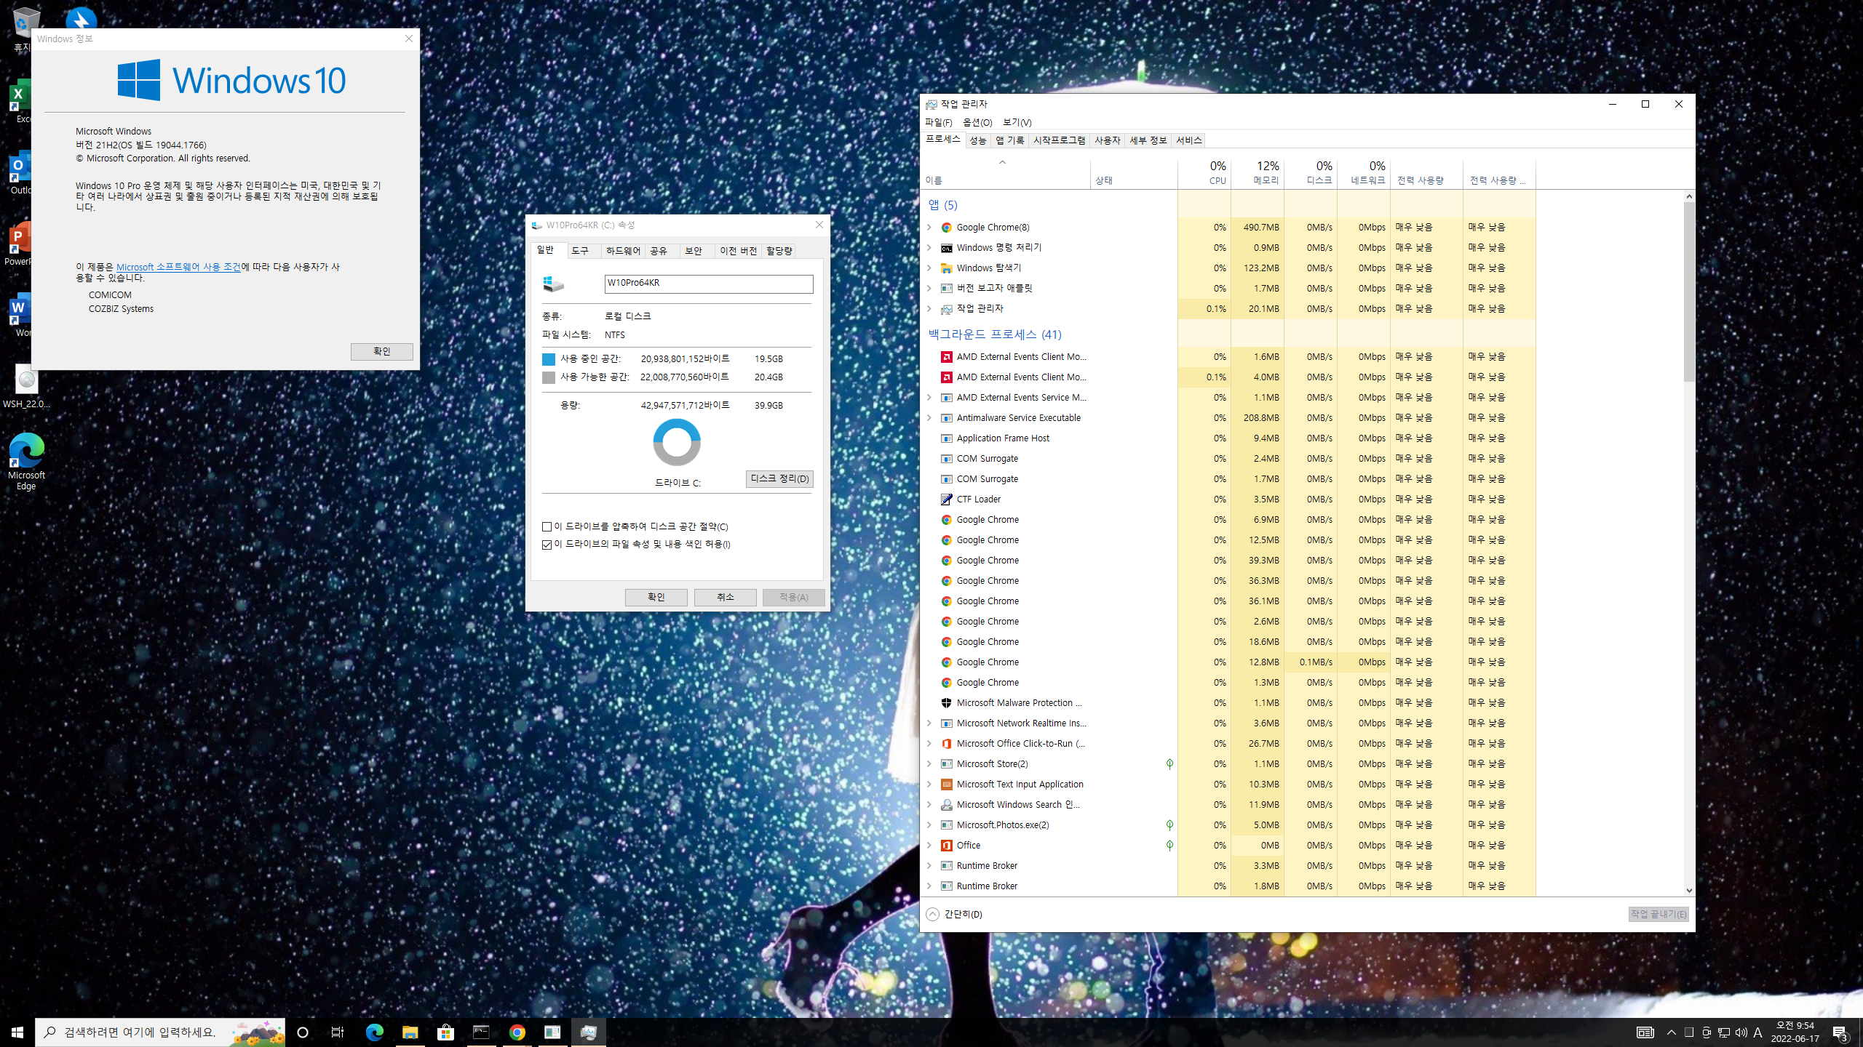Click 디스크 정리(D) button

click(779, 478)
